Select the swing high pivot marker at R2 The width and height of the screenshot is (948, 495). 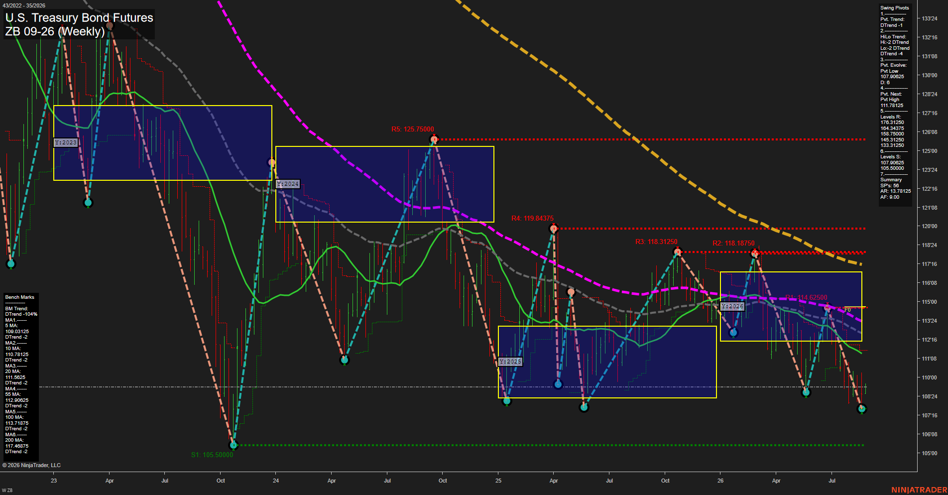(x=755, y=253)
